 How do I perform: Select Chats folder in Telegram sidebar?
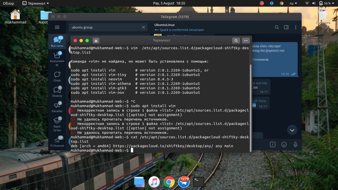(57, 76)
